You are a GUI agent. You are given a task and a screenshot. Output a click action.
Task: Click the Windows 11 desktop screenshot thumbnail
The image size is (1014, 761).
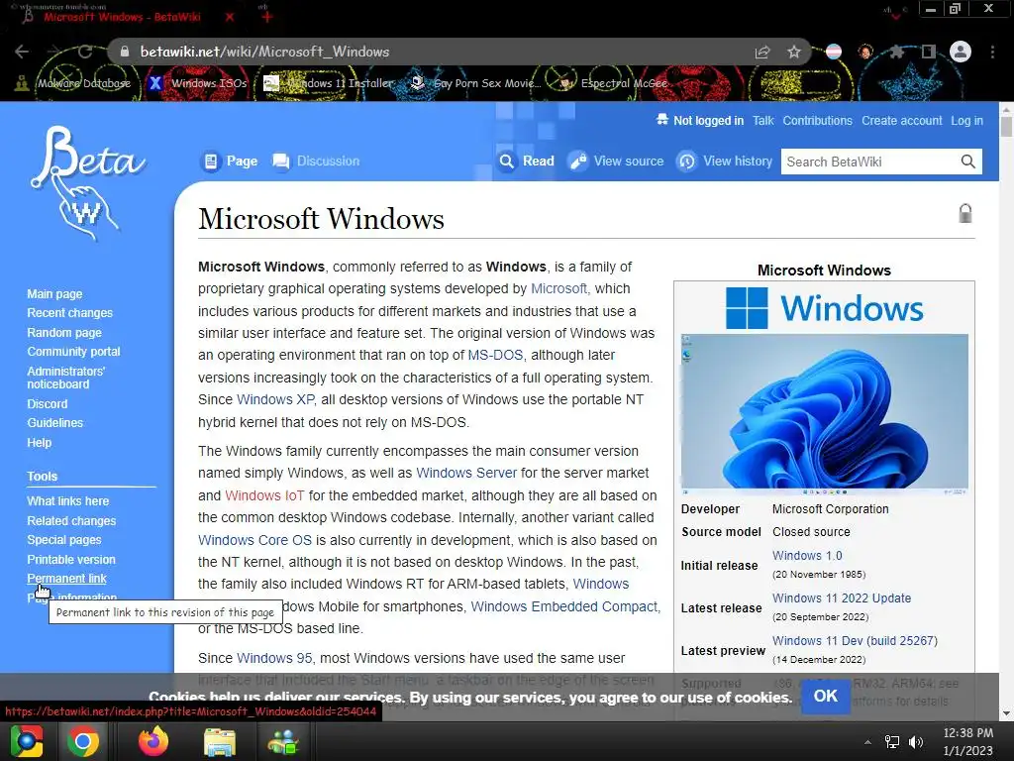point(825,415)
